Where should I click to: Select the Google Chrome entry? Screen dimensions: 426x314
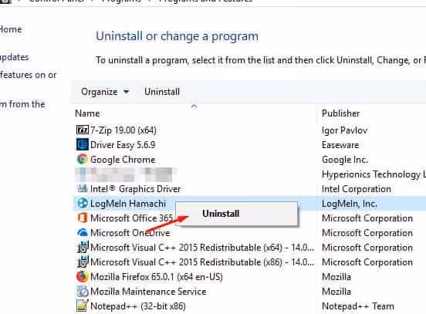pos(123,160)
